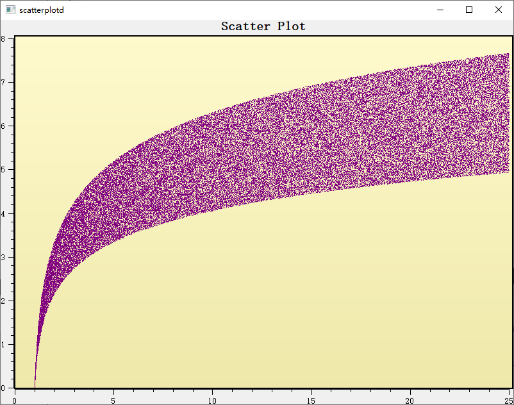Image resolution: width=514 pixels, height=405 pixels.
Task: Close the scatterplotd window
Action: click(499, 10)
